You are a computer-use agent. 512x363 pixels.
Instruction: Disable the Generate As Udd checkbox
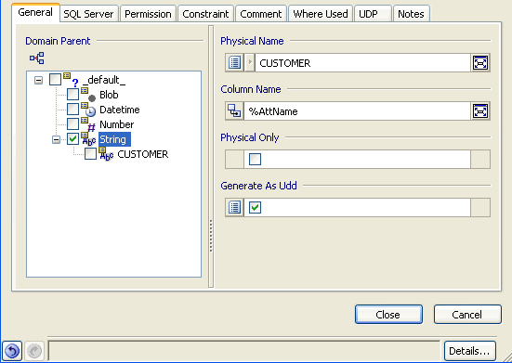point(255,207)
